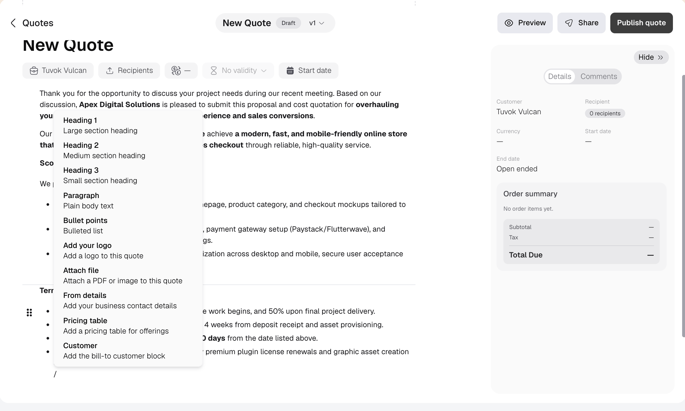Click the Apex Digital Solutions bold text
Screen dimensions: 685x411
click(120, 104)
